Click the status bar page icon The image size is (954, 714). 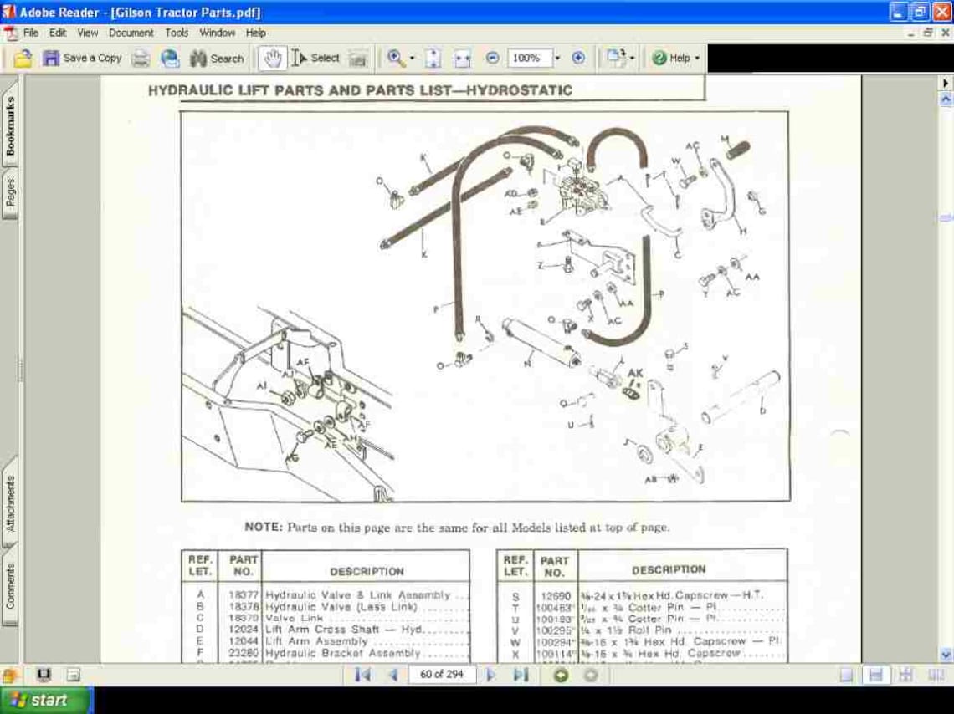(74, 675)
